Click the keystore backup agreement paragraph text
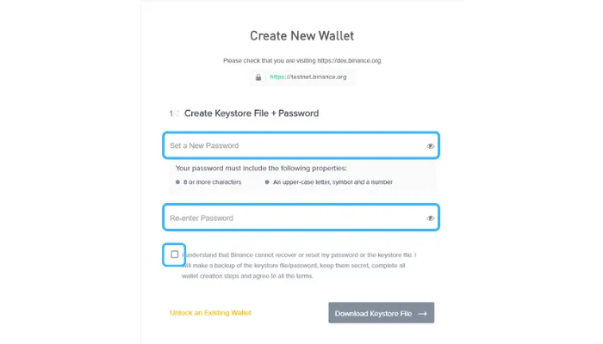The width and height of the screenshot is (603, 344). pos(299,265)
